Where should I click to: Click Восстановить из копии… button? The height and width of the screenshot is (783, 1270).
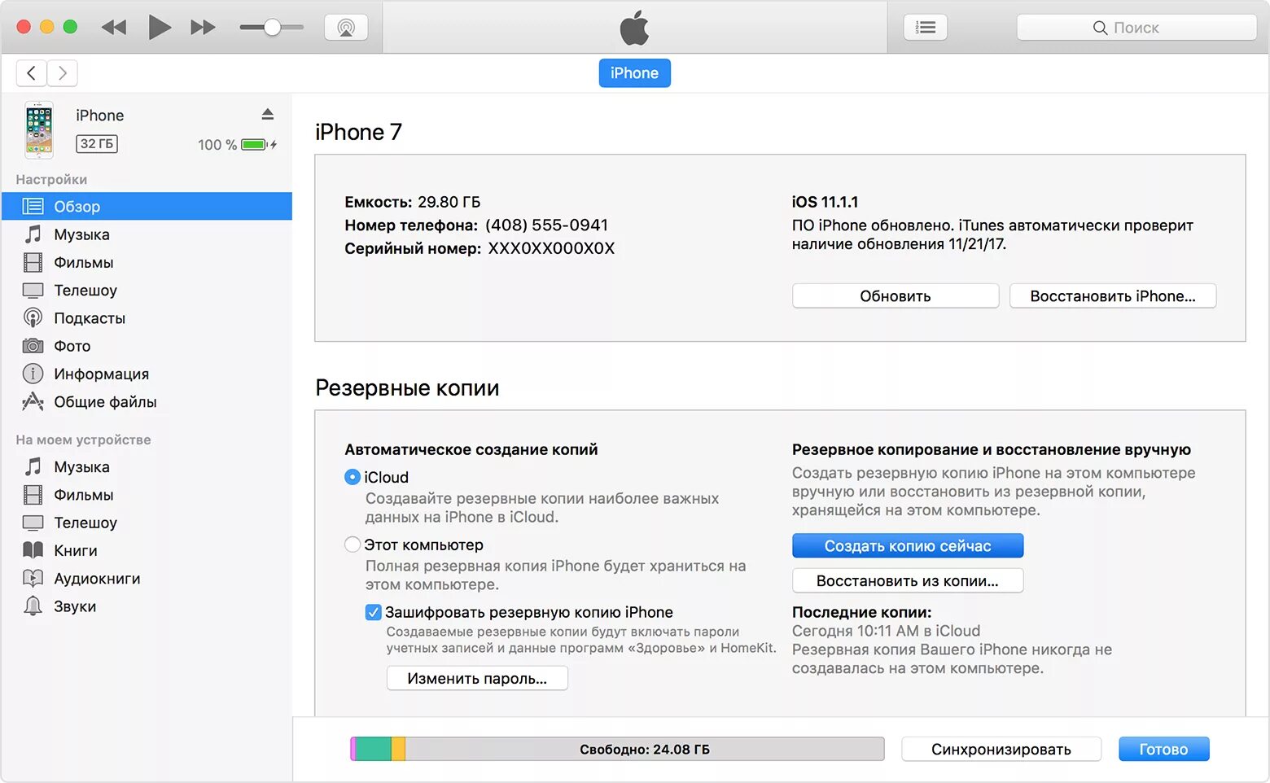908,581
